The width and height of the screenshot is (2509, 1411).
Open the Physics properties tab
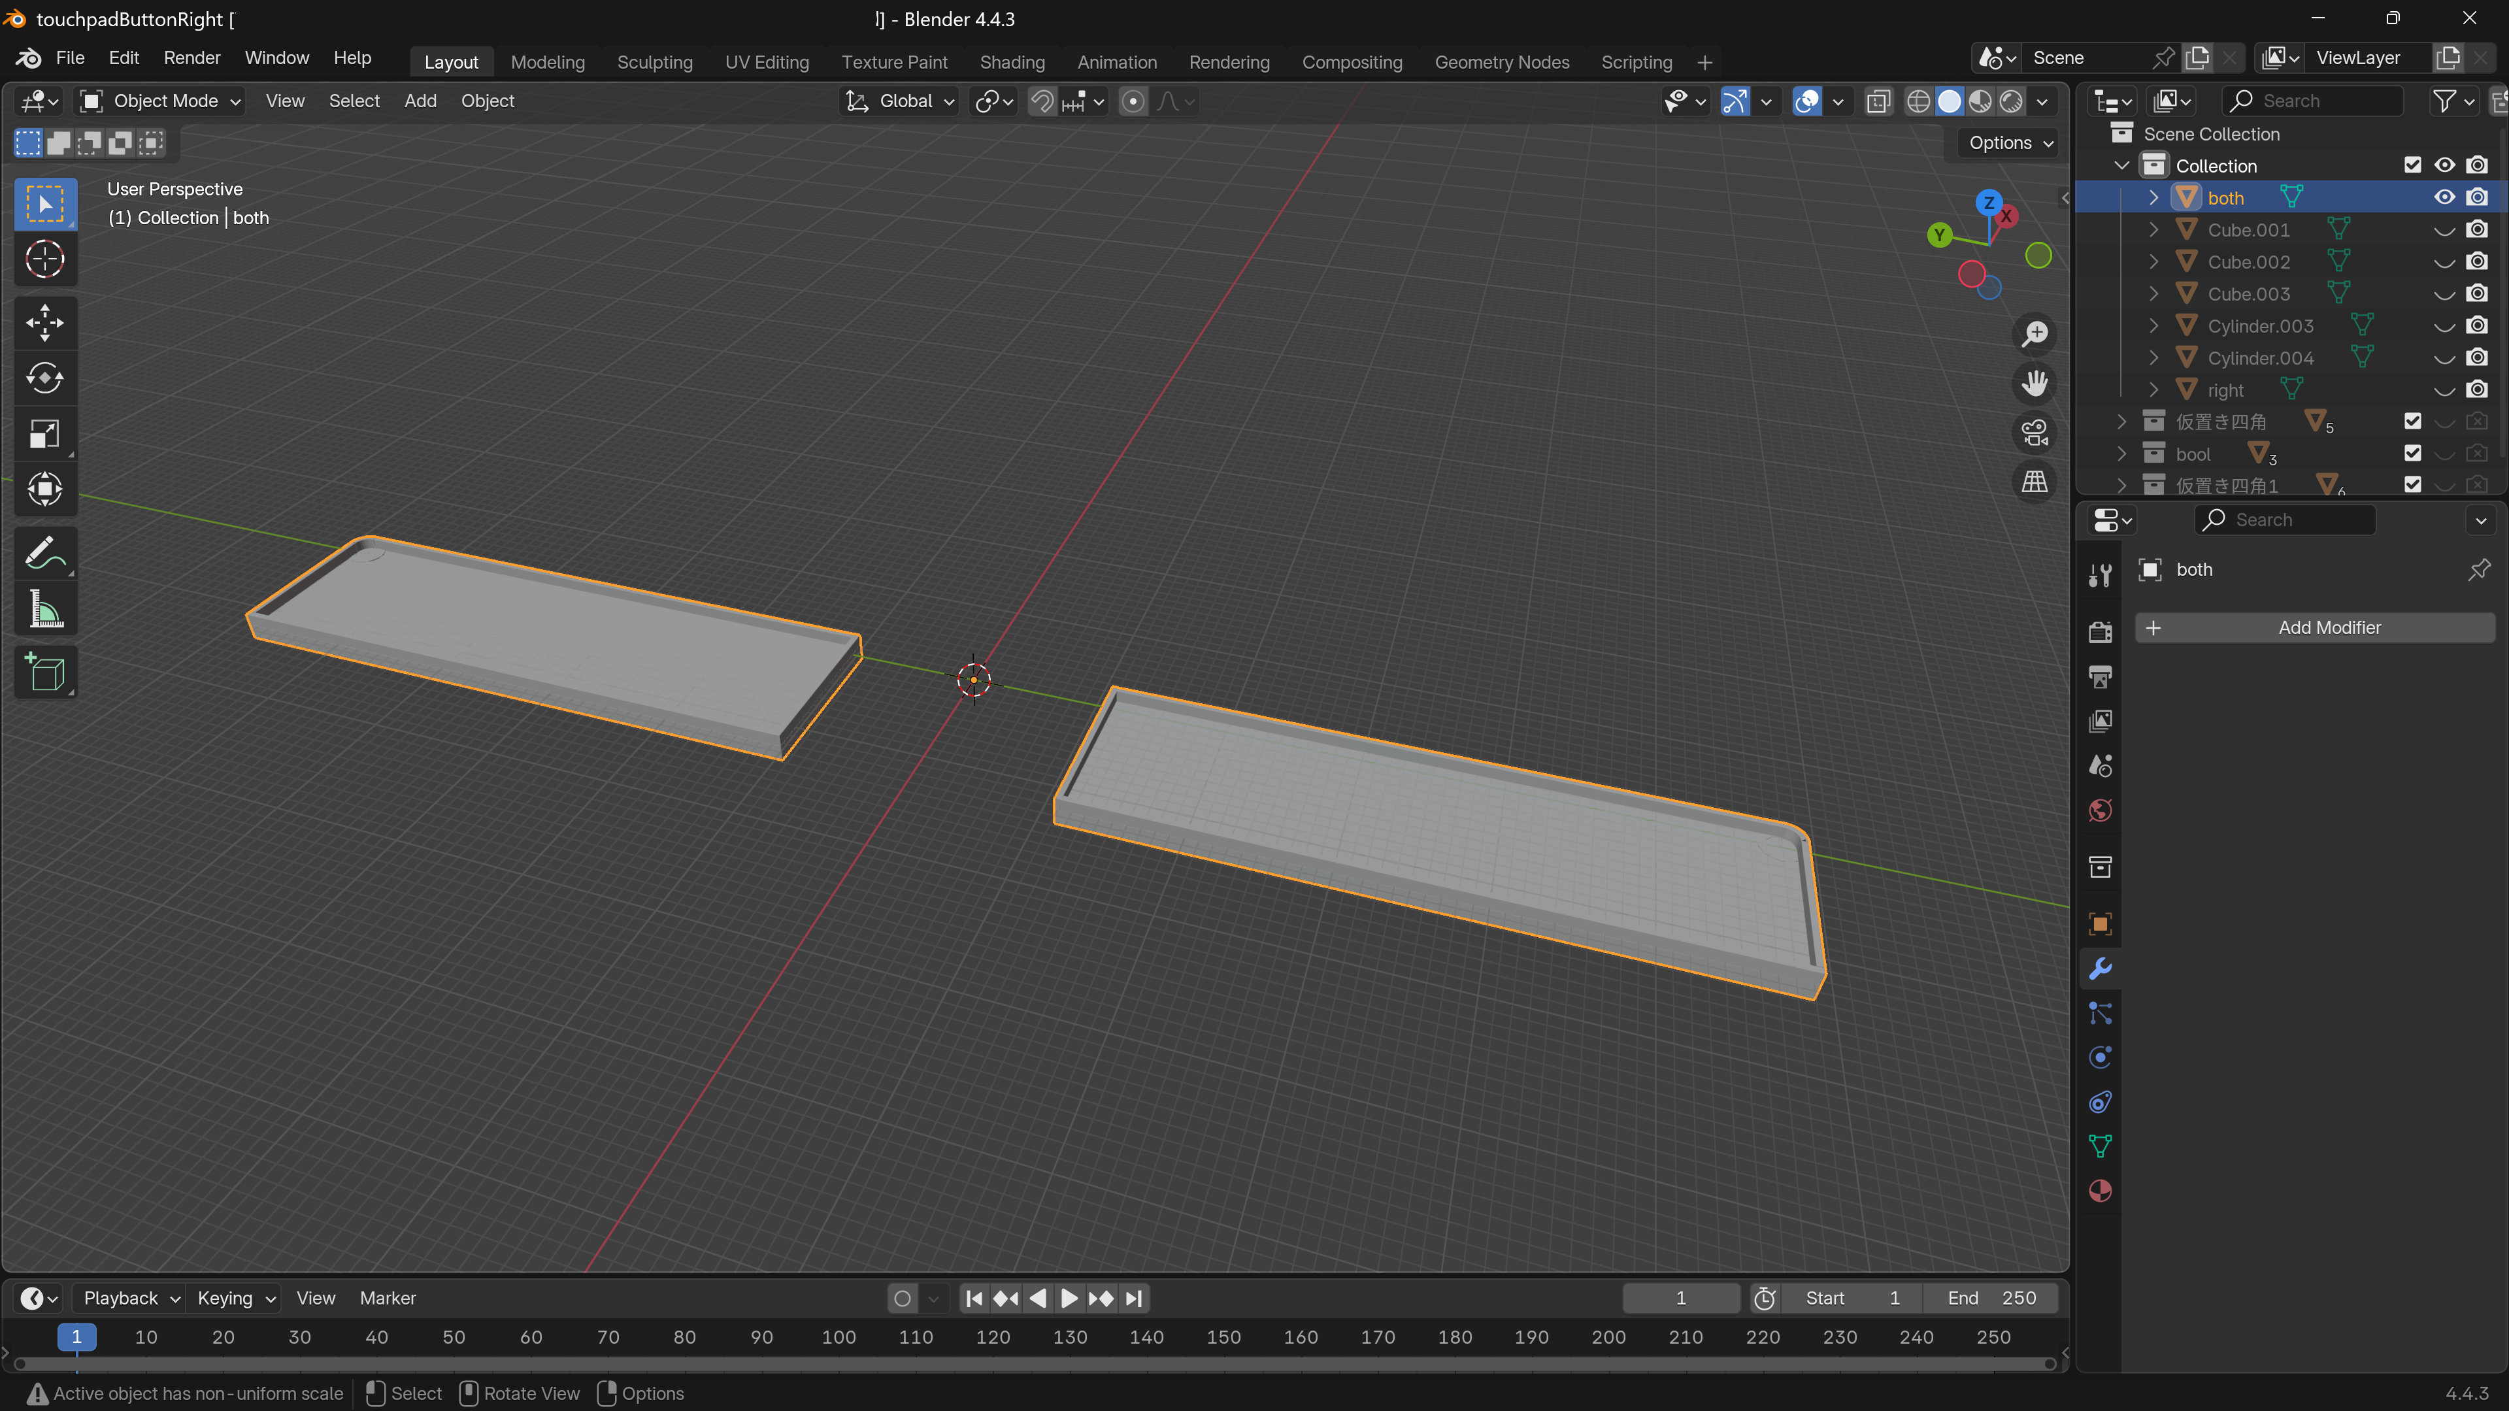[x=2100, y=1057]
